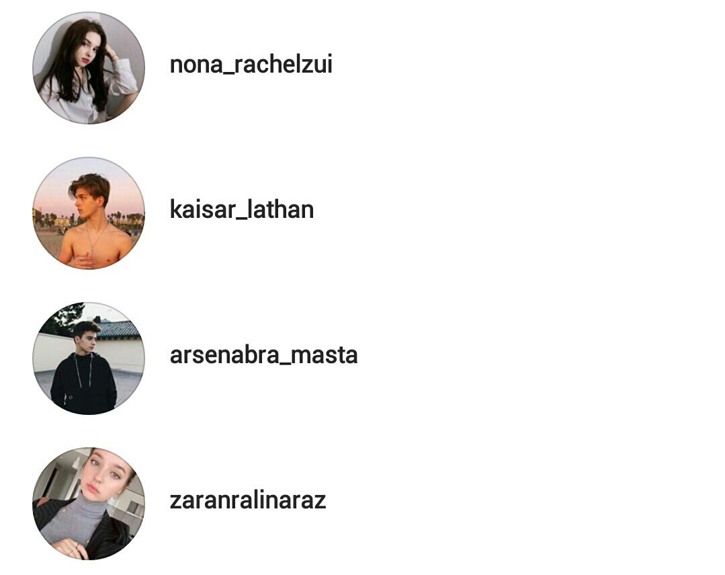View zaranralinaraz profile picture
Screen dimensions: 725x575
(x=88, y=504)
